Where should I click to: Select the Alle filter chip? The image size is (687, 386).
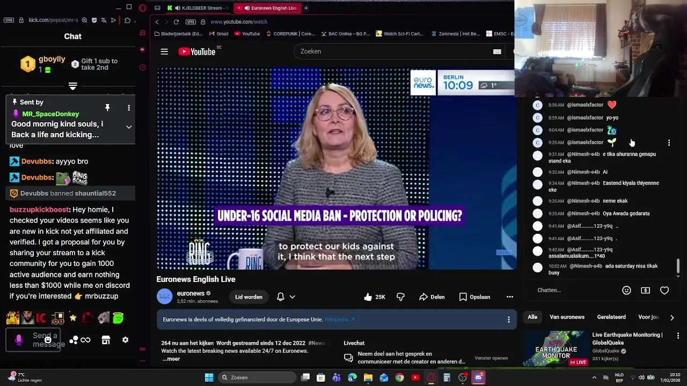[532, 317]
